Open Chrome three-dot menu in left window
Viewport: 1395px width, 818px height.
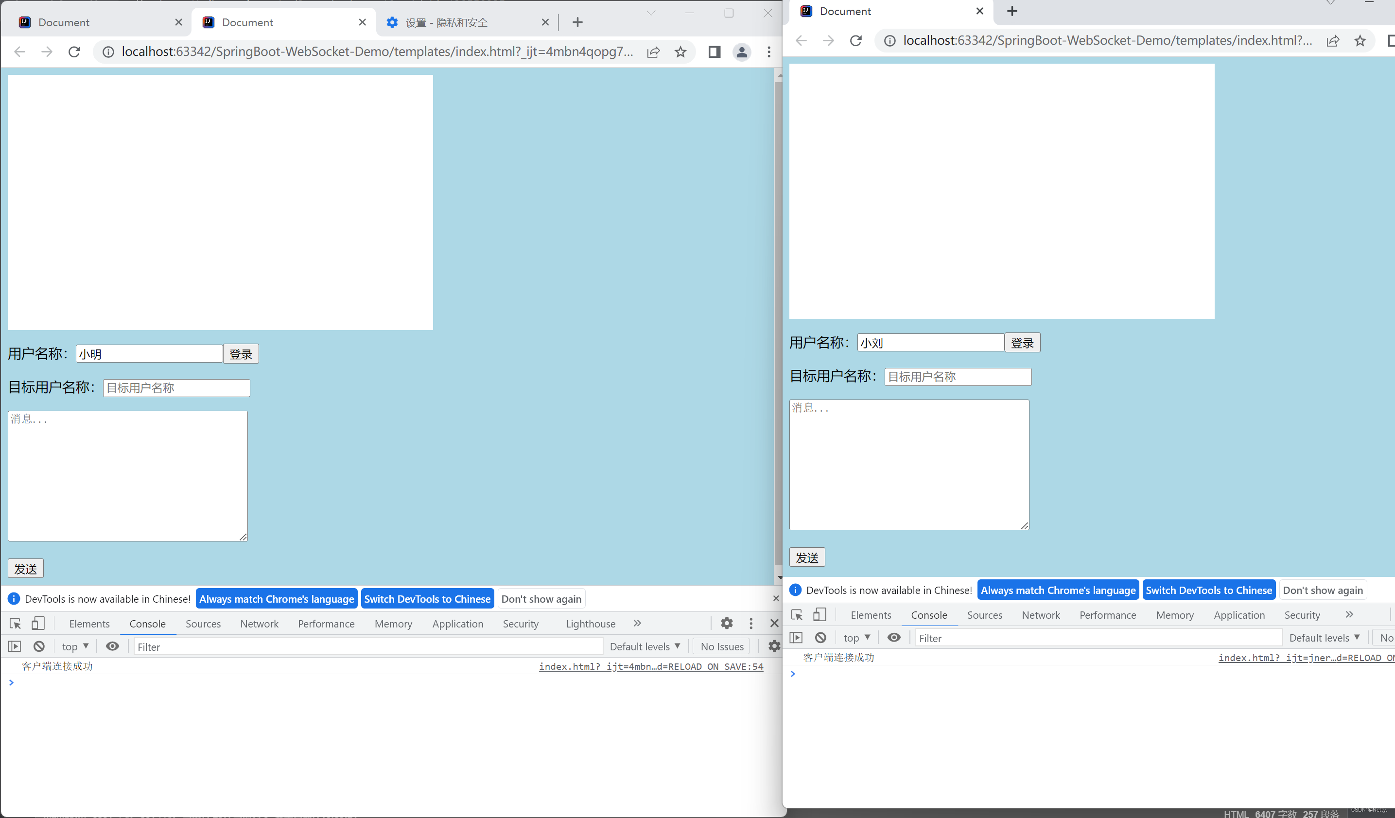coord(769,52)
